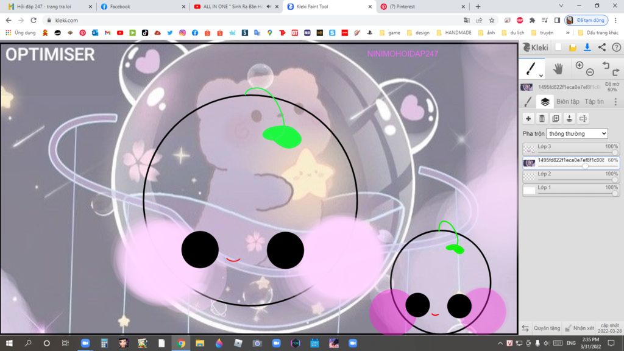Open the Pha trộn blend mode dropdown
Screen dimensions: 624x351
[577, 133]
